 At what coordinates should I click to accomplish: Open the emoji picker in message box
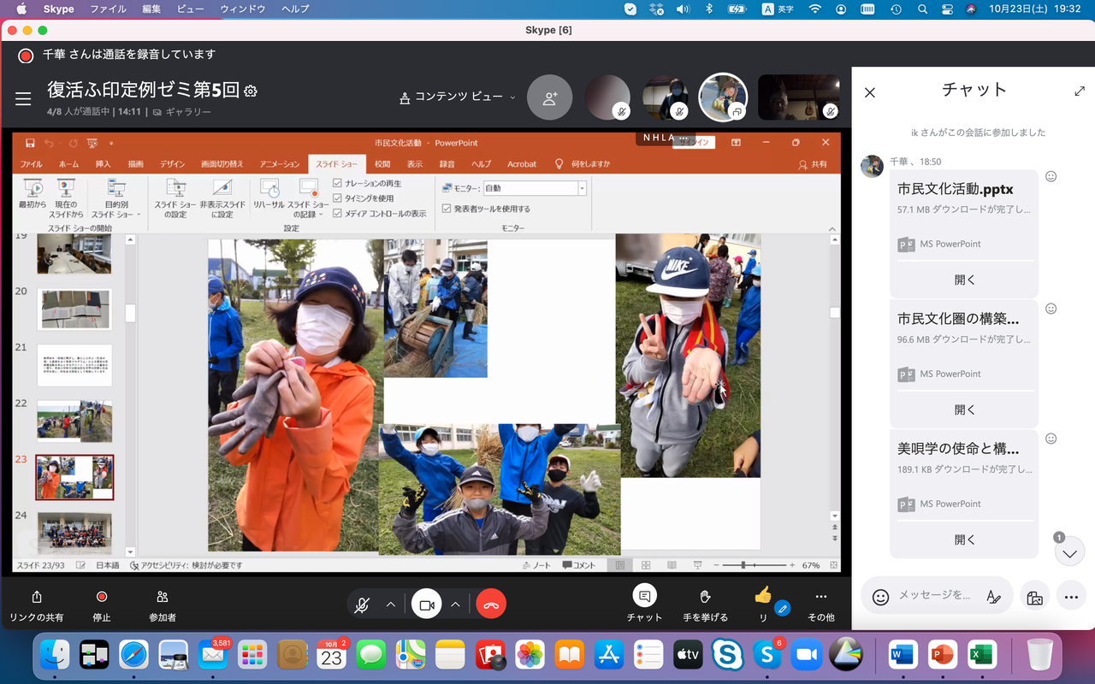pyautogui.click(x=880, y=598)
